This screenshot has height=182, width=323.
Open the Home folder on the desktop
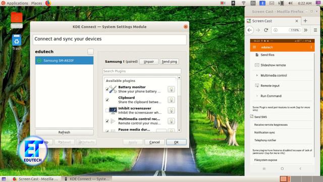click(x=17, y=20)
